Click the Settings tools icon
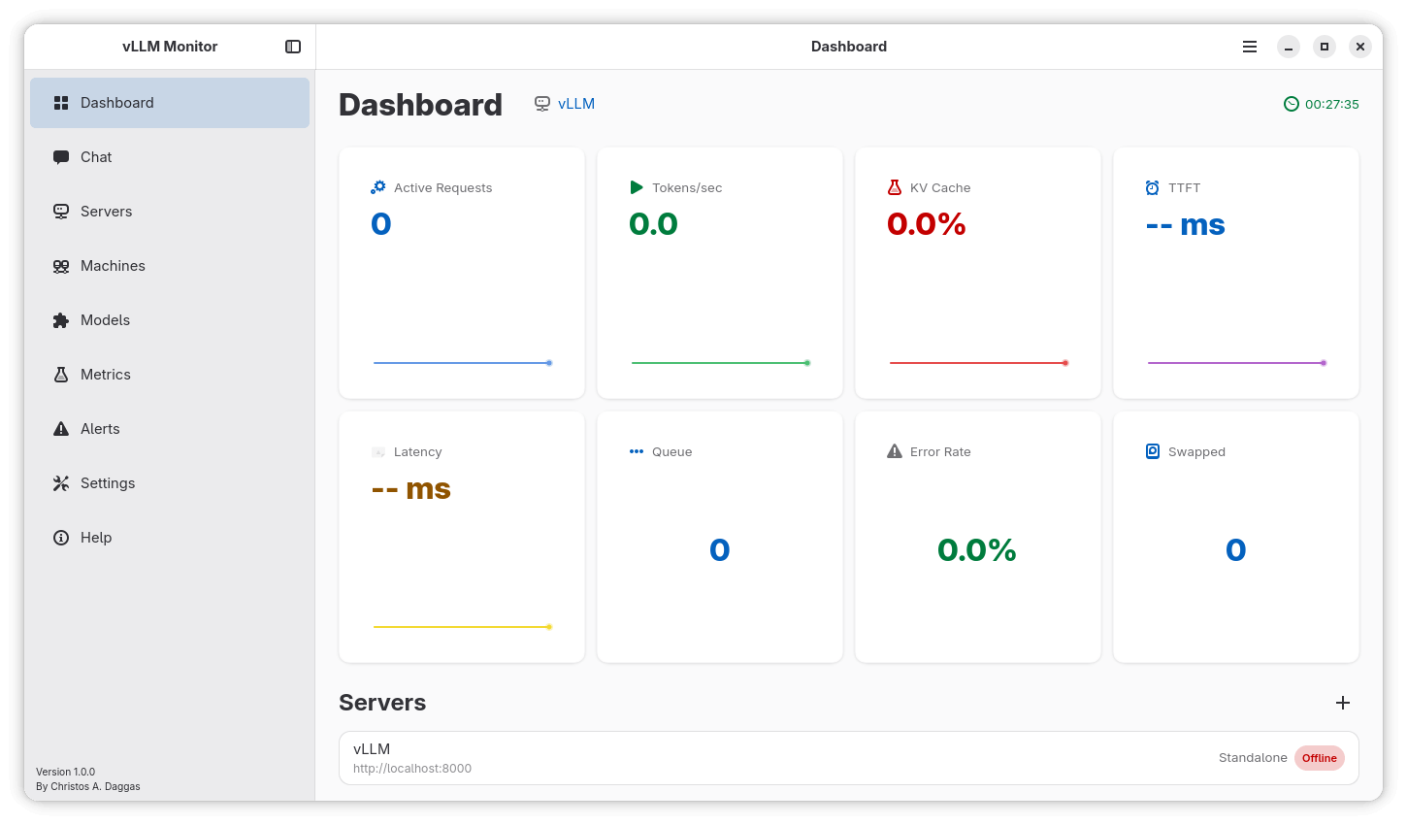Image resolution: width=1407 pixels, height=825 pixels. pos(61,483)
